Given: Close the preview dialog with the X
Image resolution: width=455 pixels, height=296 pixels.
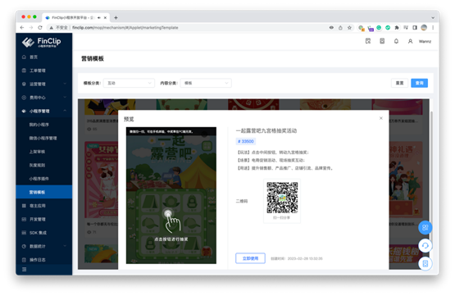Looking at the screenshot, I should [381, 118].
